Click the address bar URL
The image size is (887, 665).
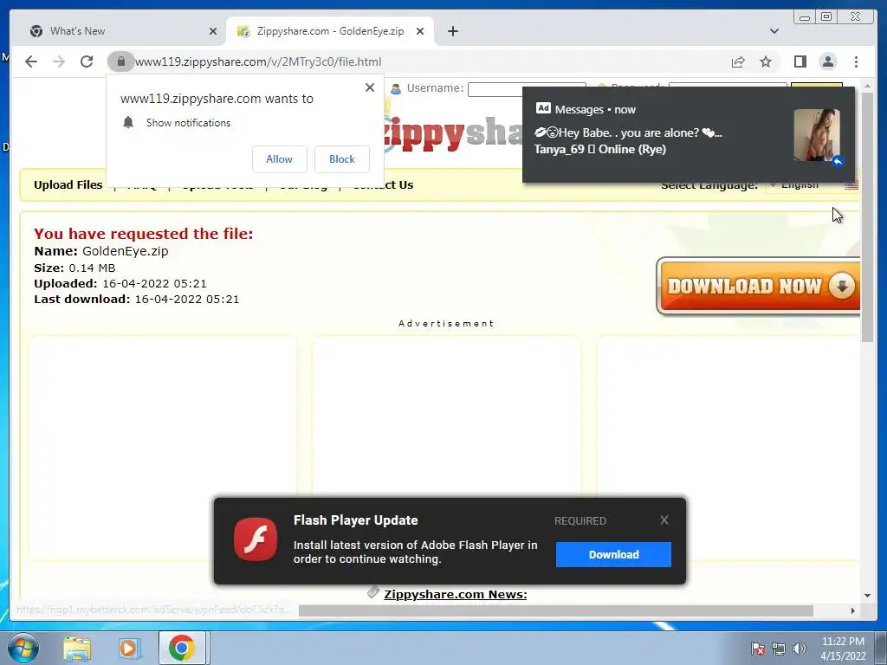[x=258, y=61]
